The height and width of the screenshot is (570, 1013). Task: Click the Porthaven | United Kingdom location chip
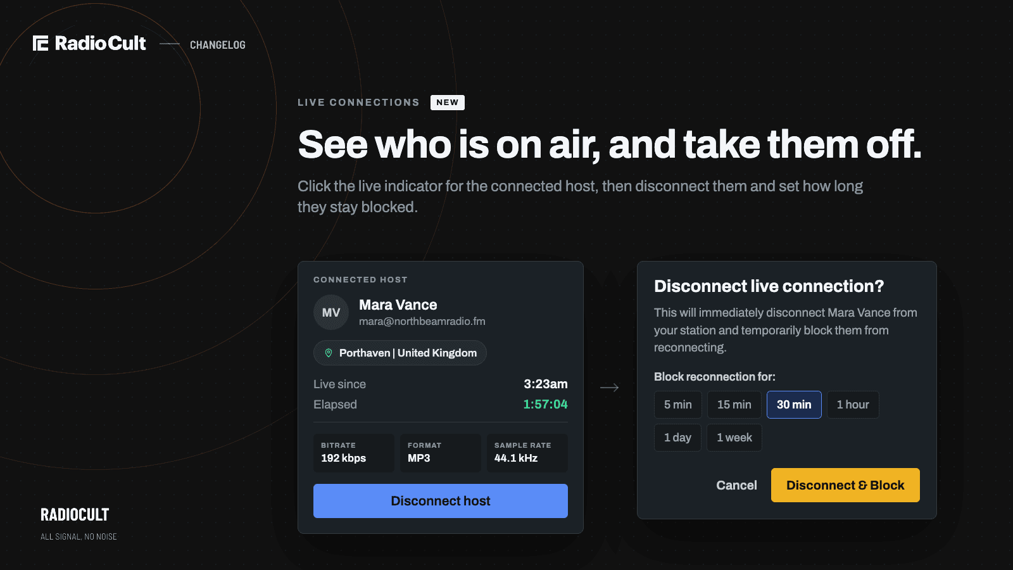pos(400,353)
